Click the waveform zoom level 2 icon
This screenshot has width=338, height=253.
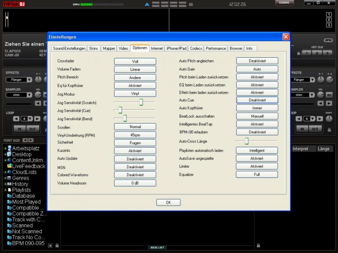coord(329,19)
